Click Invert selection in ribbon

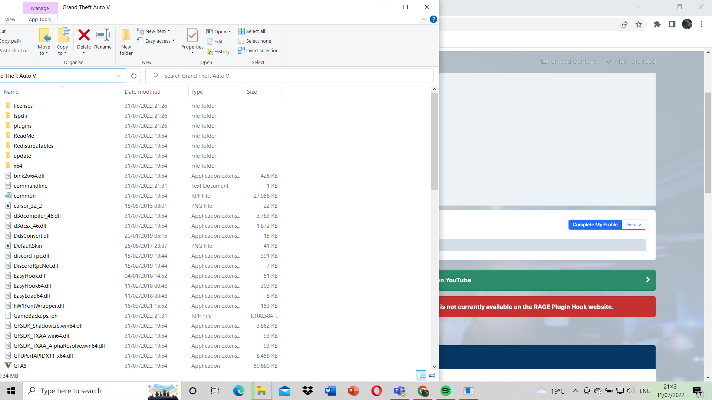(x=258, y=51)
